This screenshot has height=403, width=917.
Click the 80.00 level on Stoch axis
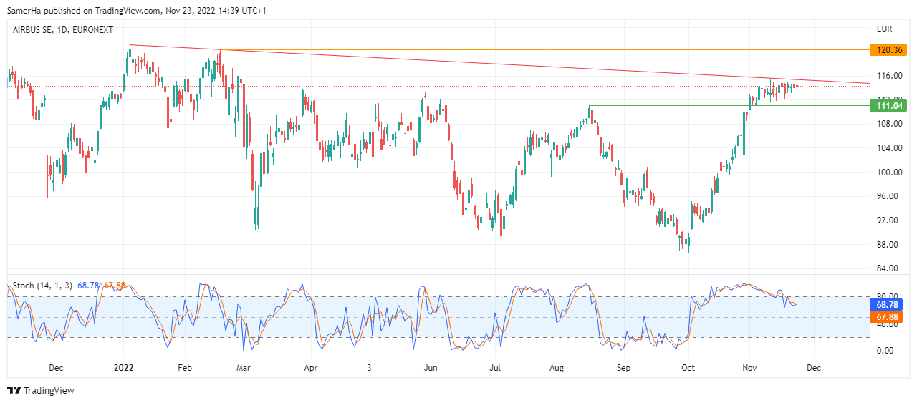pos(887,296)
